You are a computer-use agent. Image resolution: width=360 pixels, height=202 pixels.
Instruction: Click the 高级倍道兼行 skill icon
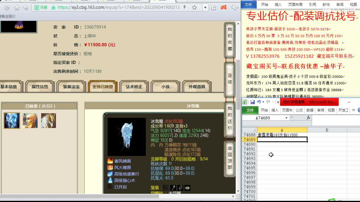(x=110, y=174)
